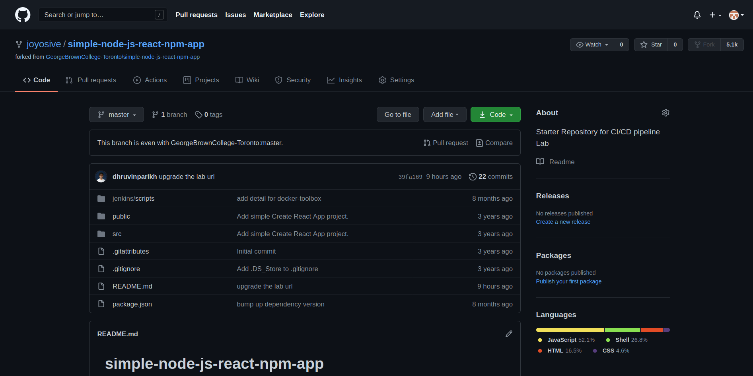Click the Readme book icon in About

point(540,162)
